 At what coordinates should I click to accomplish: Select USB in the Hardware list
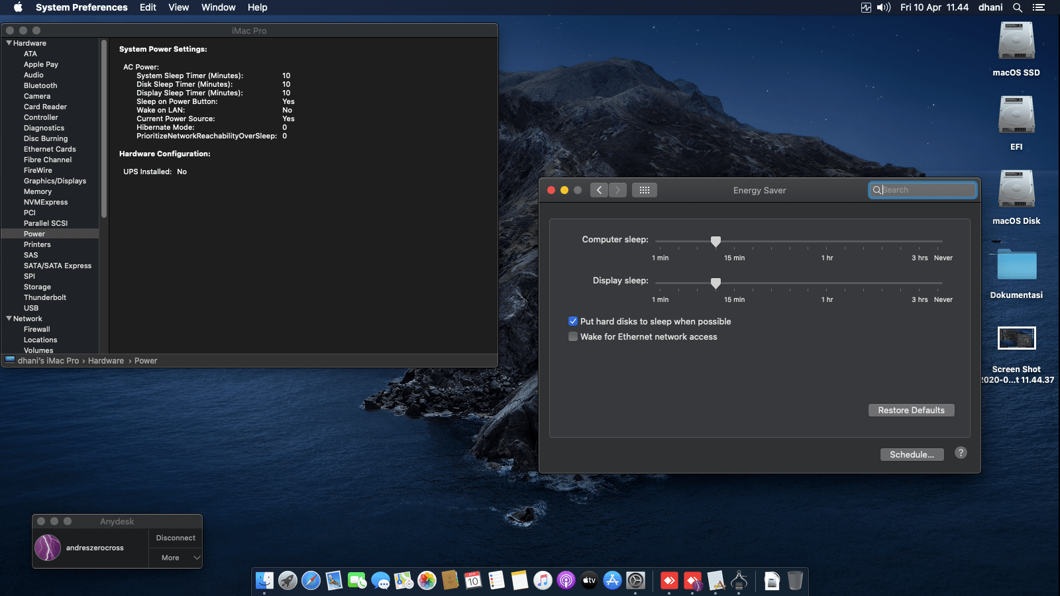tap(31, 308)
